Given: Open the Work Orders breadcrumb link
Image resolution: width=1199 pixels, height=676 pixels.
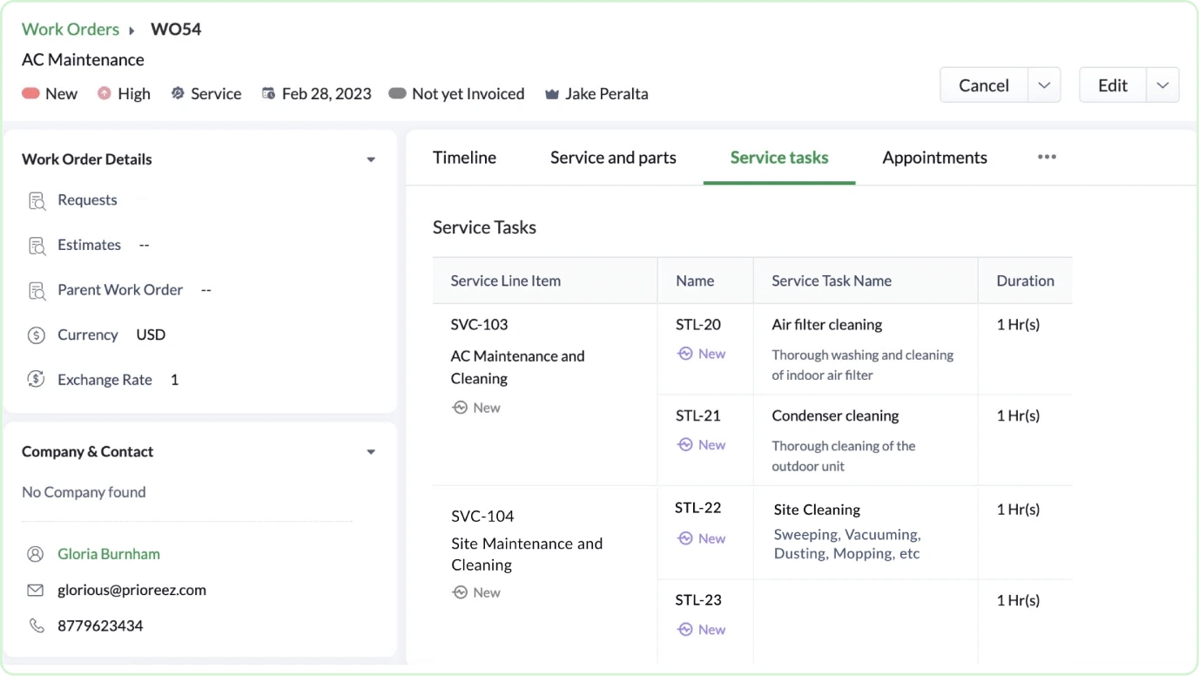Looking at the screenshot, I should (x=71, y=29).
